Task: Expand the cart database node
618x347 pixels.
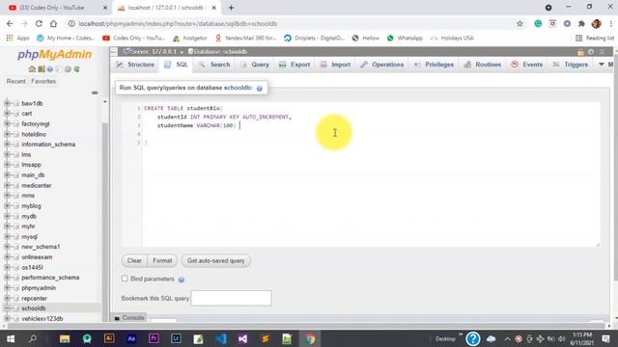Action: pos(7,114)
